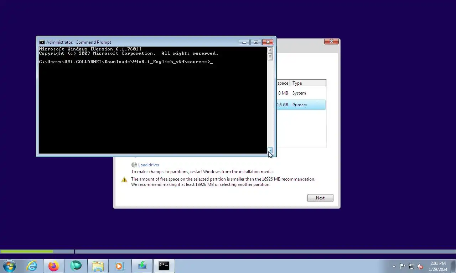Open Windows Explorer folder icon in taskbar
The width and height of the screenshot is (456, 273).
click(98, 266)
